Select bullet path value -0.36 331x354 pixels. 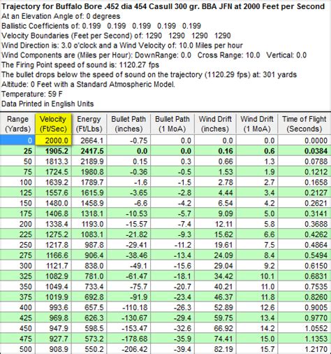[128, 172]
